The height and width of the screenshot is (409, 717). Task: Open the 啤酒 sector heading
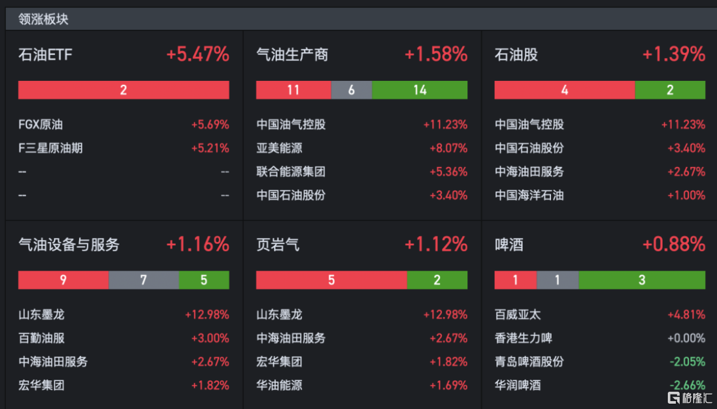pyautogui.click(x=509, y=245)
